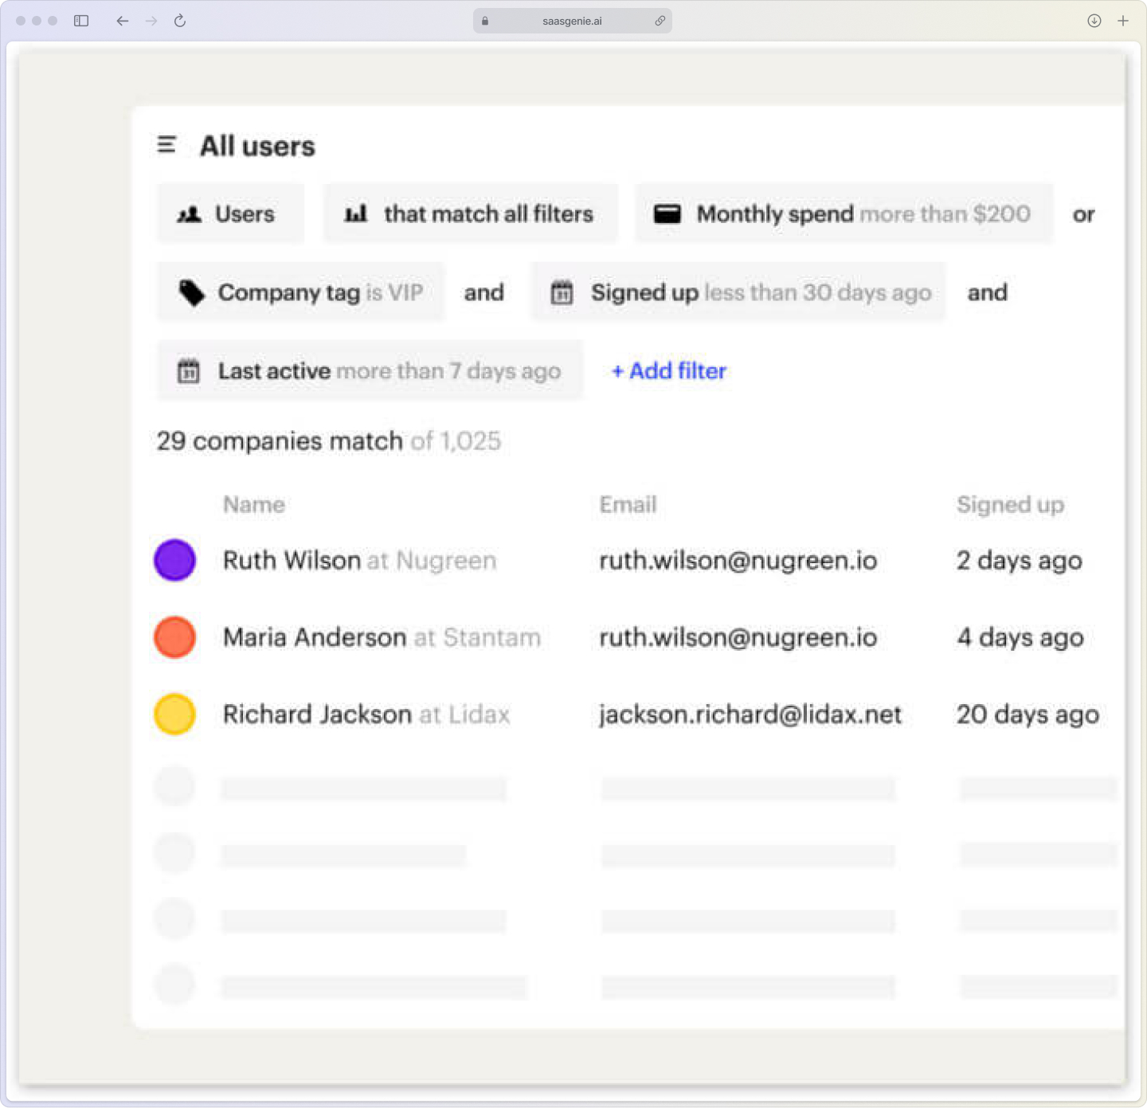Sort by the Signed up column header
This screenshot has height=1108, width=1147.
(1010, 504)
